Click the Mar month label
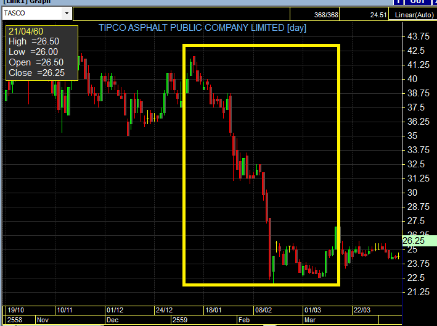The image size is (437, 326). pyautogui.click(x=310, y=320)
